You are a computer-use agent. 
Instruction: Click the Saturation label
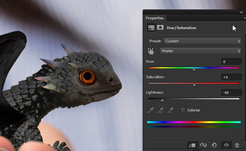(155, 77)
